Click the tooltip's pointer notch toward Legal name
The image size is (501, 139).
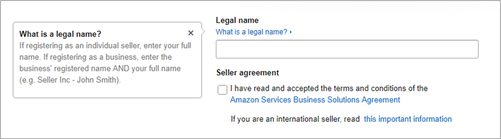pyautogui.click(x=203, y=32)
